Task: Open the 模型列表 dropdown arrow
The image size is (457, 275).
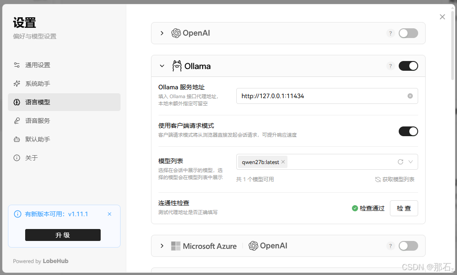Action: tap(410, 162)
